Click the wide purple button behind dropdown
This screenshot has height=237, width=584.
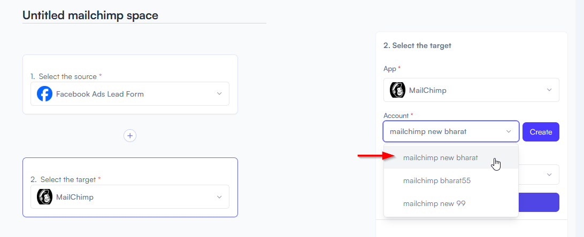point(539,202)
